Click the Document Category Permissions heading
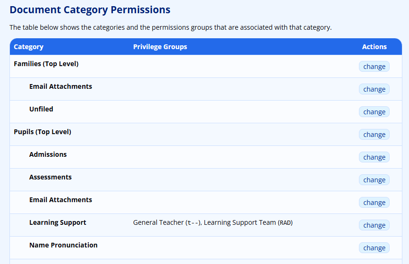The width and height of the screenshot is (409, 264). [x=90, y=9]
